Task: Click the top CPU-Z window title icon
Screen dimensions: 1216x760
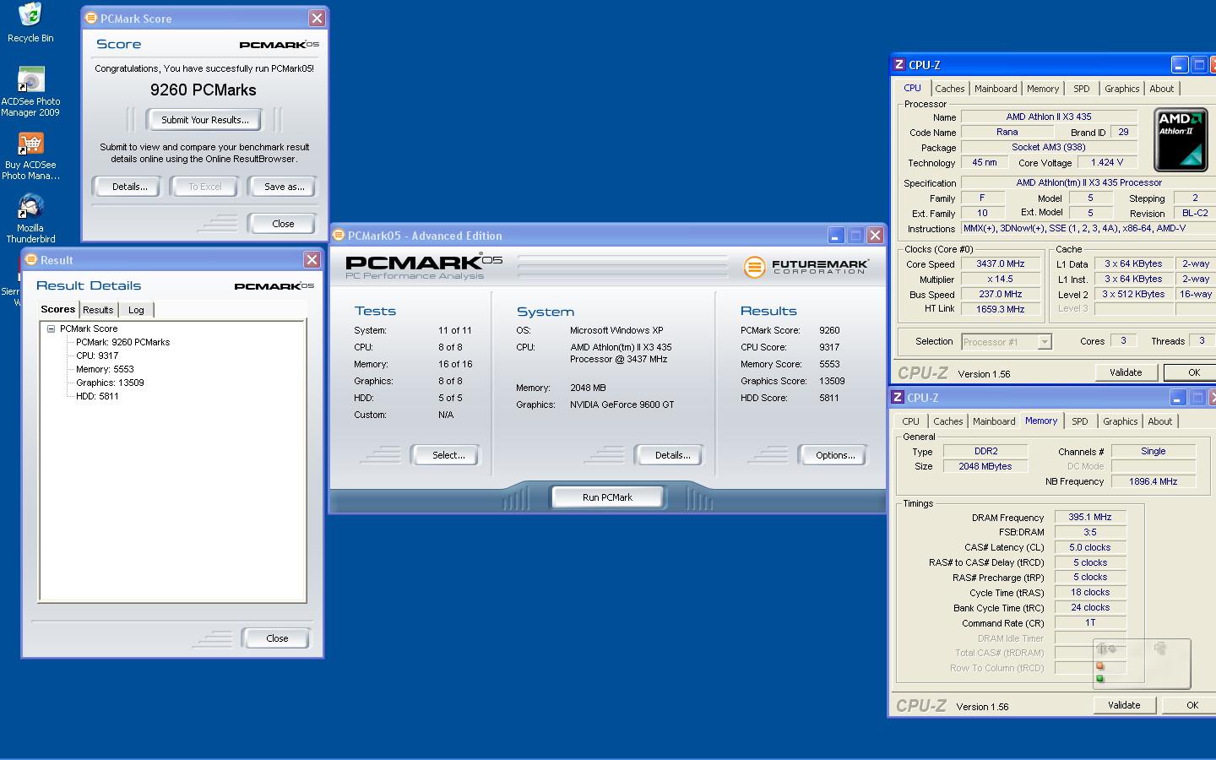Action: click(x=898, y=64)
